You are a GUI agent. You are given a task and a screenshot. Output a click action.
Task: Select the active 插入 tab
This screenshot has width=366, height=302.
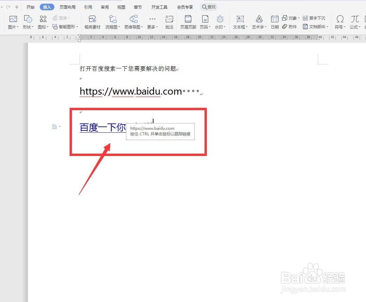47,7
